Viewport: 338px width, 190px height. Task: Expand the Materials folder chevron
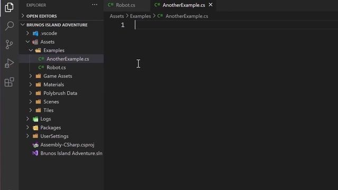click(31, 84)
